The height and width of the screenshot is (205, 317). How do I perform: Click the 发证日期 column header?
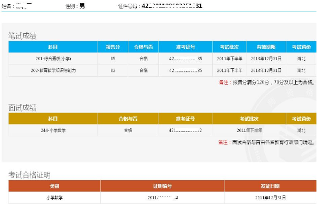[x=270, y=186]
